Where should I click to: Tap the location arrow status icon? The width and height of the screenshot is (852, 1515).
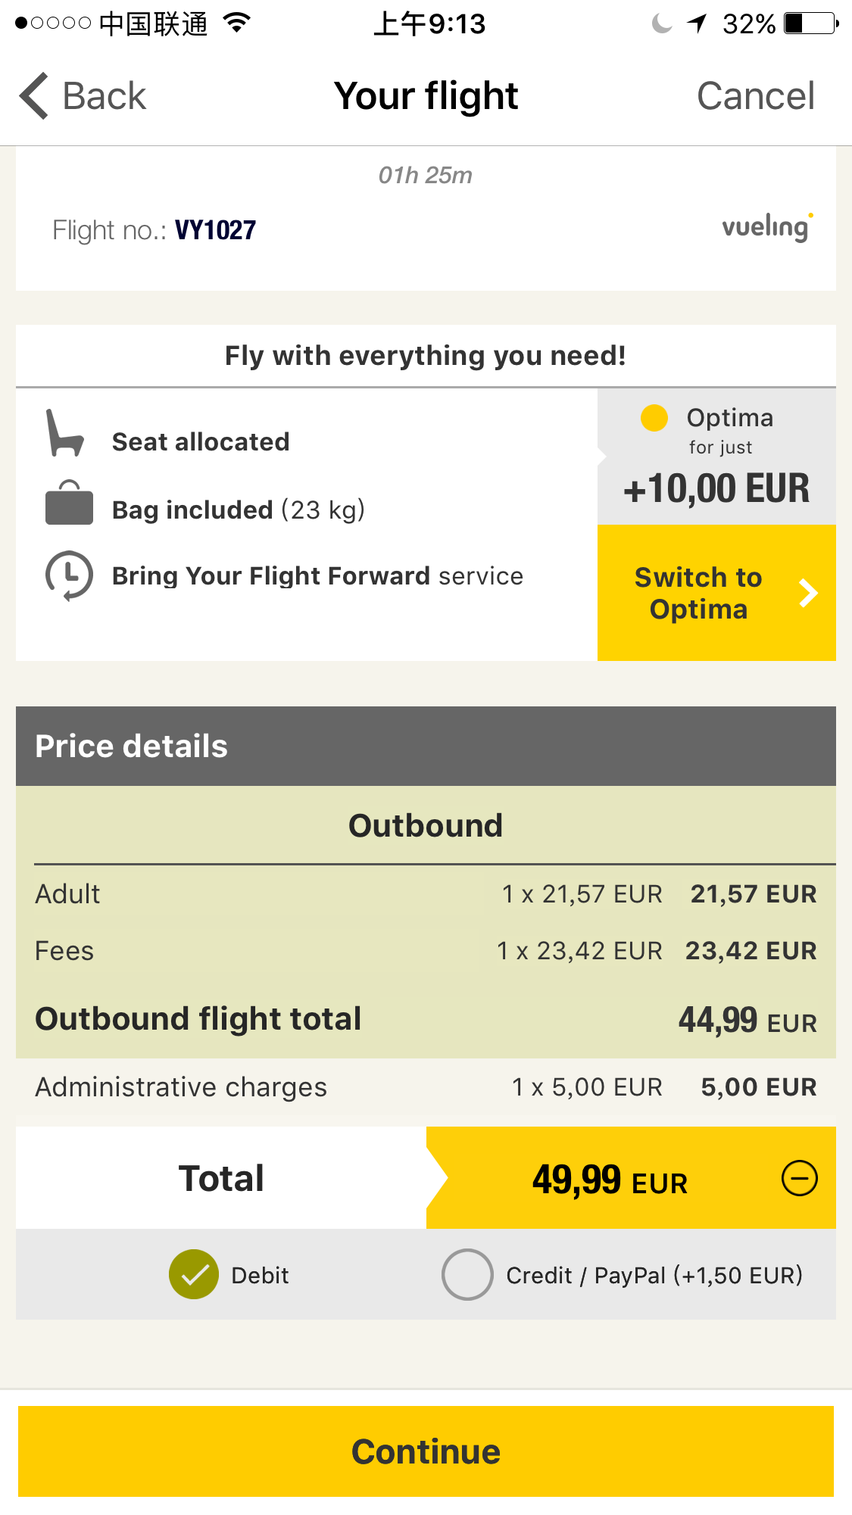697,23
